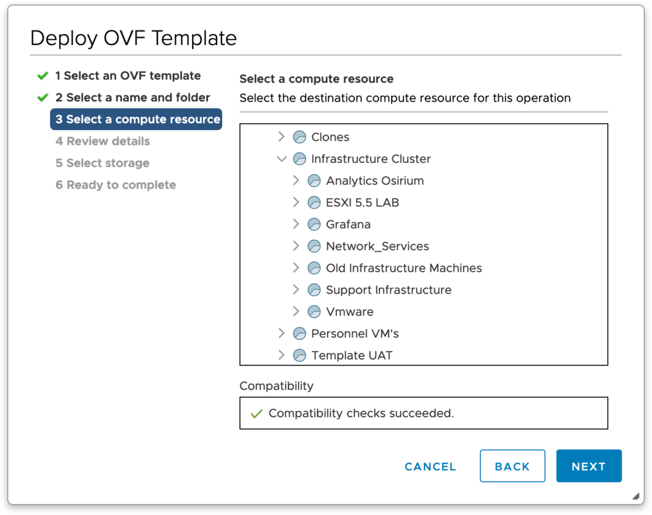Click the NEXT button
This screenshot has width=652, height=515.
point(588,466)
